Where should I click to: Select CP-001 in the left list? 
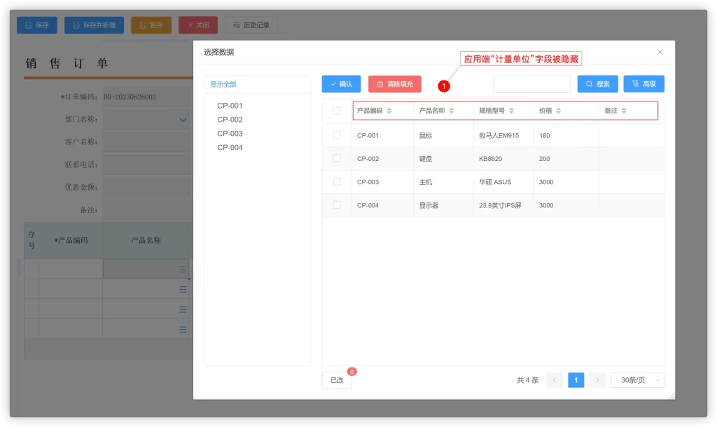click(230, 106)
